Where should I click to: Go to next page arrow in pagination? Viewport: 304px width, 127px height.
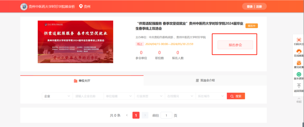point(145,115)
